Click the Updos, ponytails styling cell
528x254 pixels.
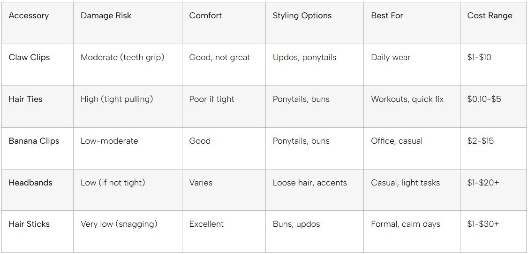[x=304, y=57]
